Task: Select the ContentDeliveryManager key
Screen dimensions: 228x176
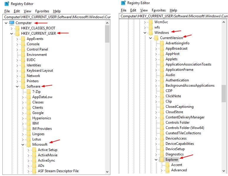Action: pyautogui.click(x=185, y=117)
